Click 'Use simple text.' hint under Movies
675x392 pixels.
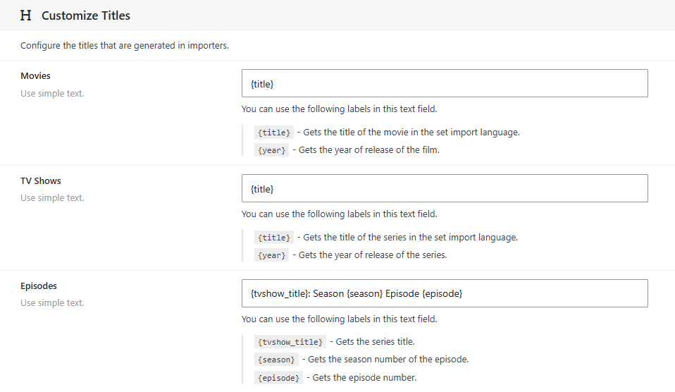point(53,94)
